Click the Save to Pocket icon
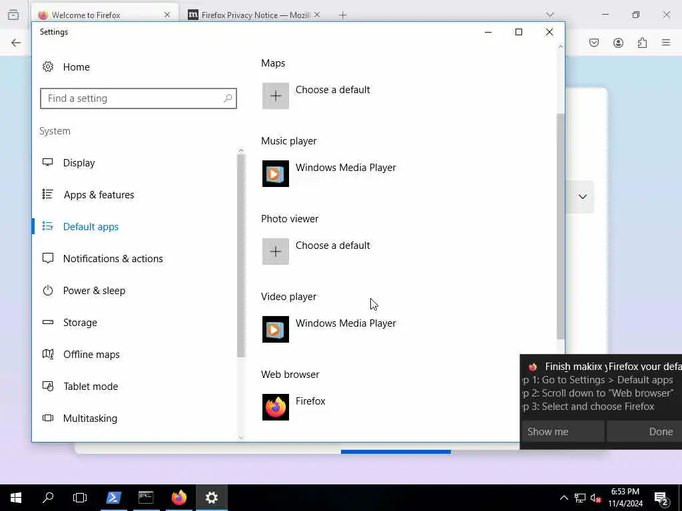Screen dimensions: 682x511 pyautogui.click(x=594, y=43)
